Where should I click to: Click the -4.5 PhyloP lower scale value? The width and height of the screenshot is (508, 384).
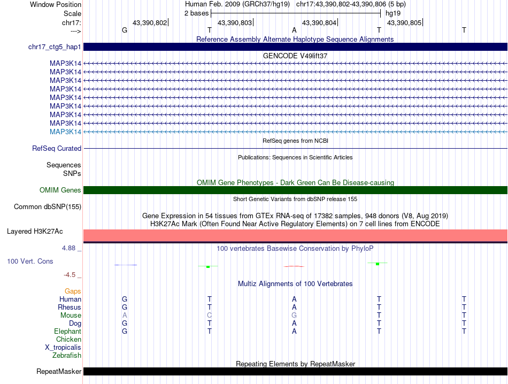pyautogui.click(x=70, y=275)
